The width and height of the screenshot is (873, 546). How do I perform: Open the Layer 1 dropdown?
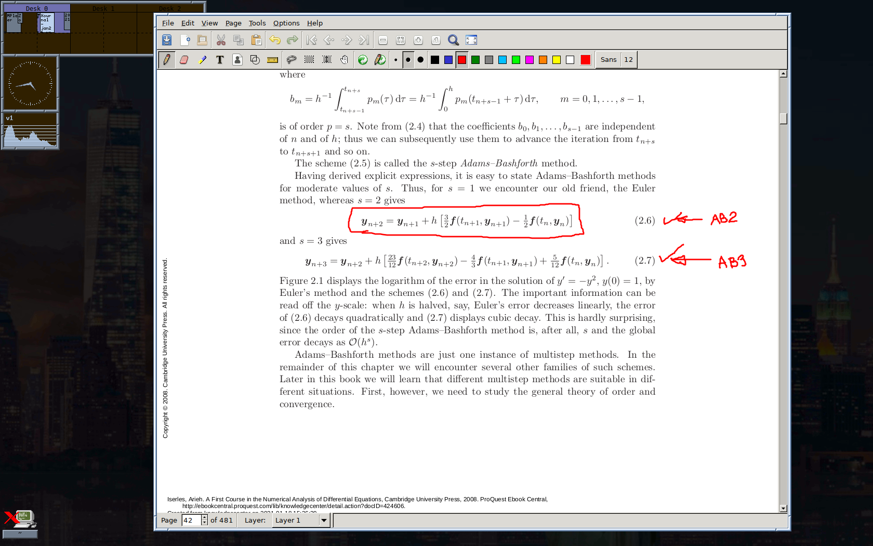coord(324,520)
